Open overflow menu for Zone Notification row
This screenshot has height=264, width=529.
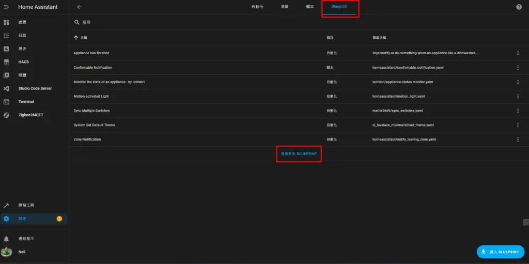coord(518,139)
